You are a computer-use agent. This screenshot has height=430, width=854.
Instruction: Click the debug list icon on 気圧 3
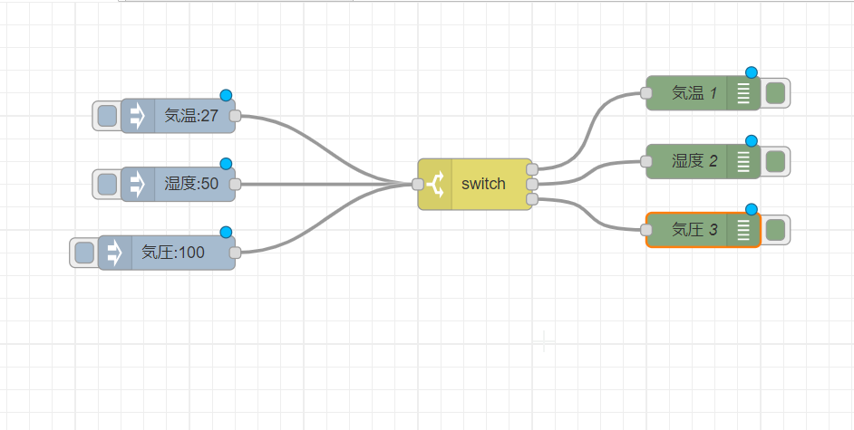(743, 231)
